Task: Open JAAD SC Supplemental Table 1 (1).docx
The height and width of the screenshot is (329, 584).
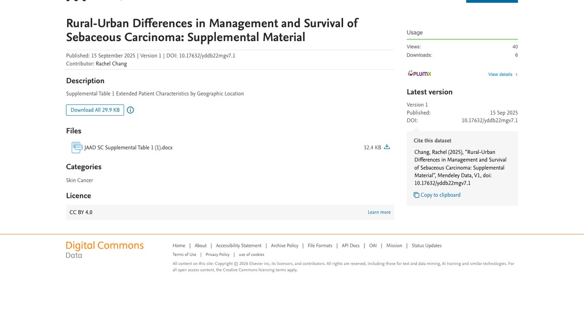Action: tap(129, 148)
